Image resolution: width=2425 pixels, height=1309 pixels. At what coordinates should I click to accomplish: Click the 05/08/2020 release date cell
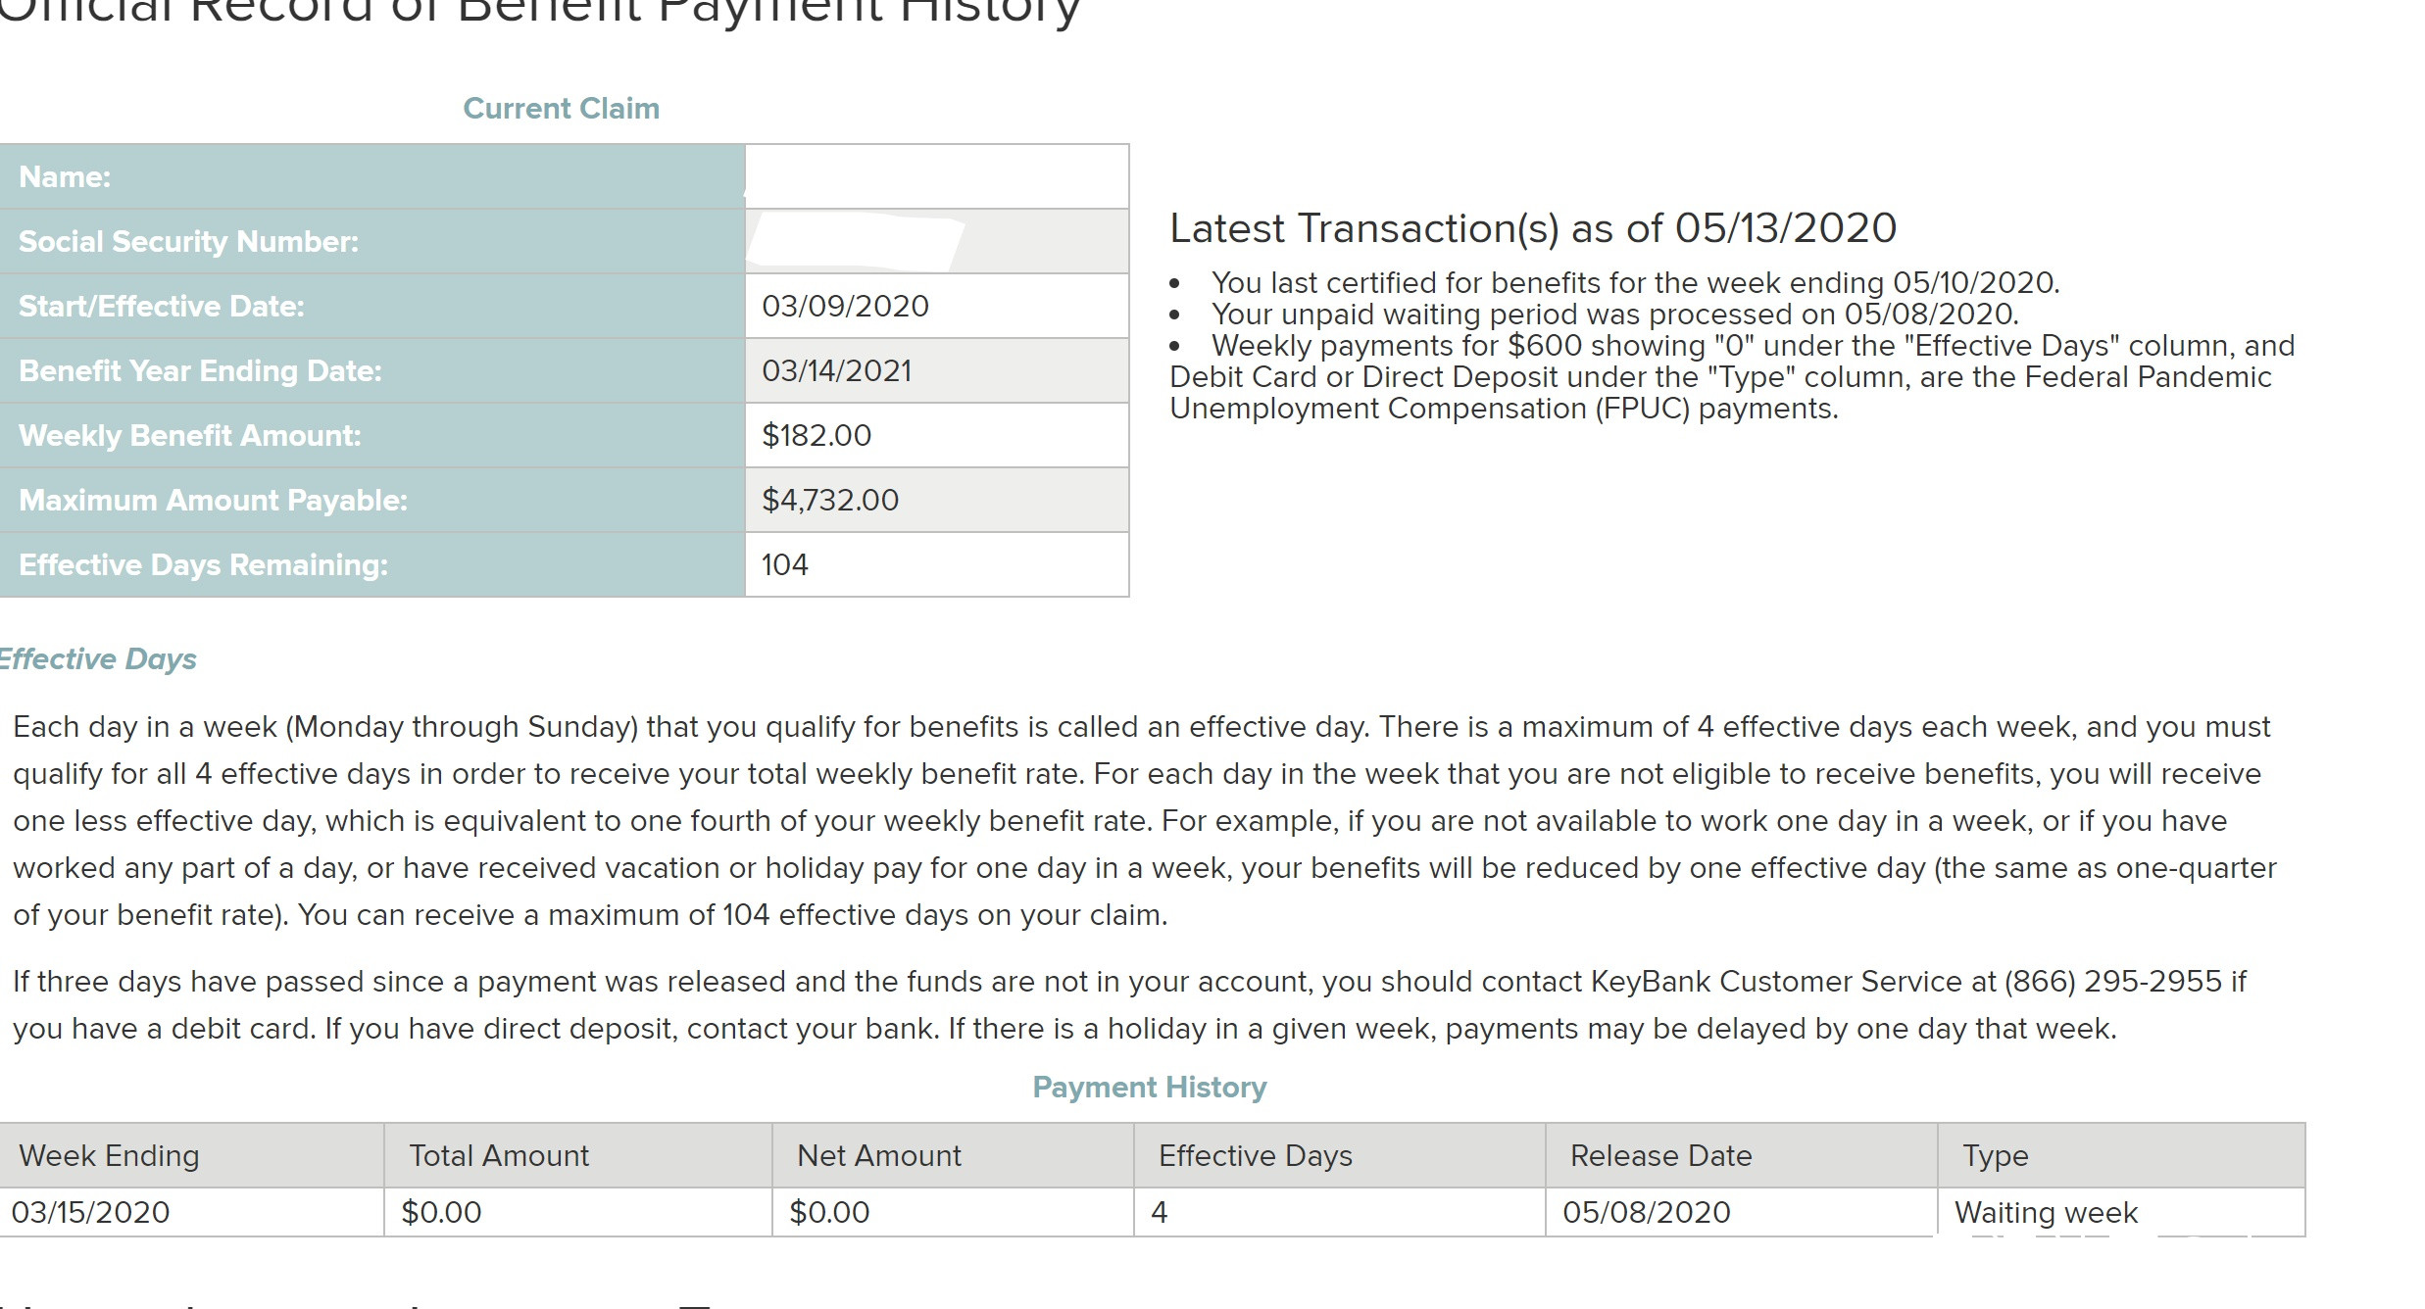[1646, 1212]
